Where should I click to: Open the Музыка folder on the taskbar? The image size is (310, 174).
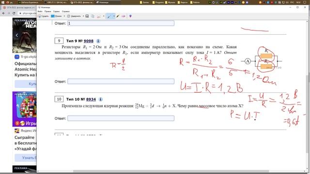170,2
